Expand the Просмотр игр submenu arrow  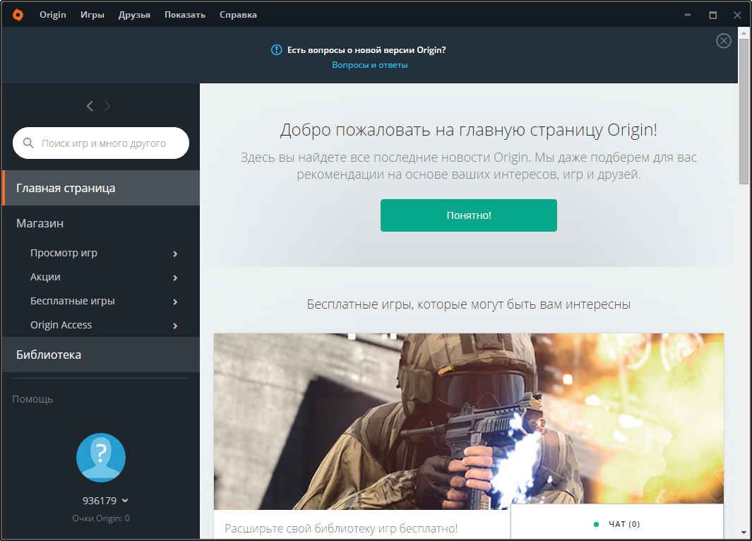click(175, 254)
